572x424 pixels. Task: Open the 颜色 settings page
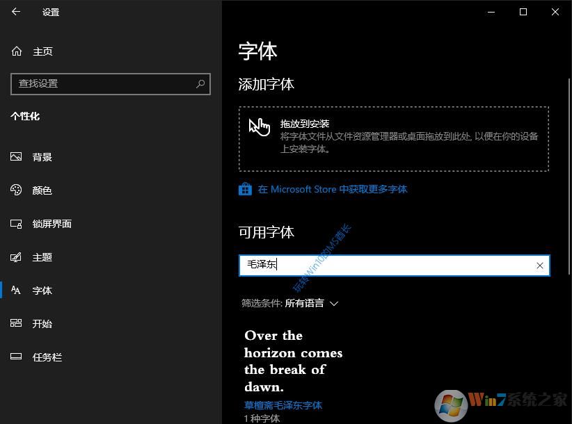[x=42, y=190]
